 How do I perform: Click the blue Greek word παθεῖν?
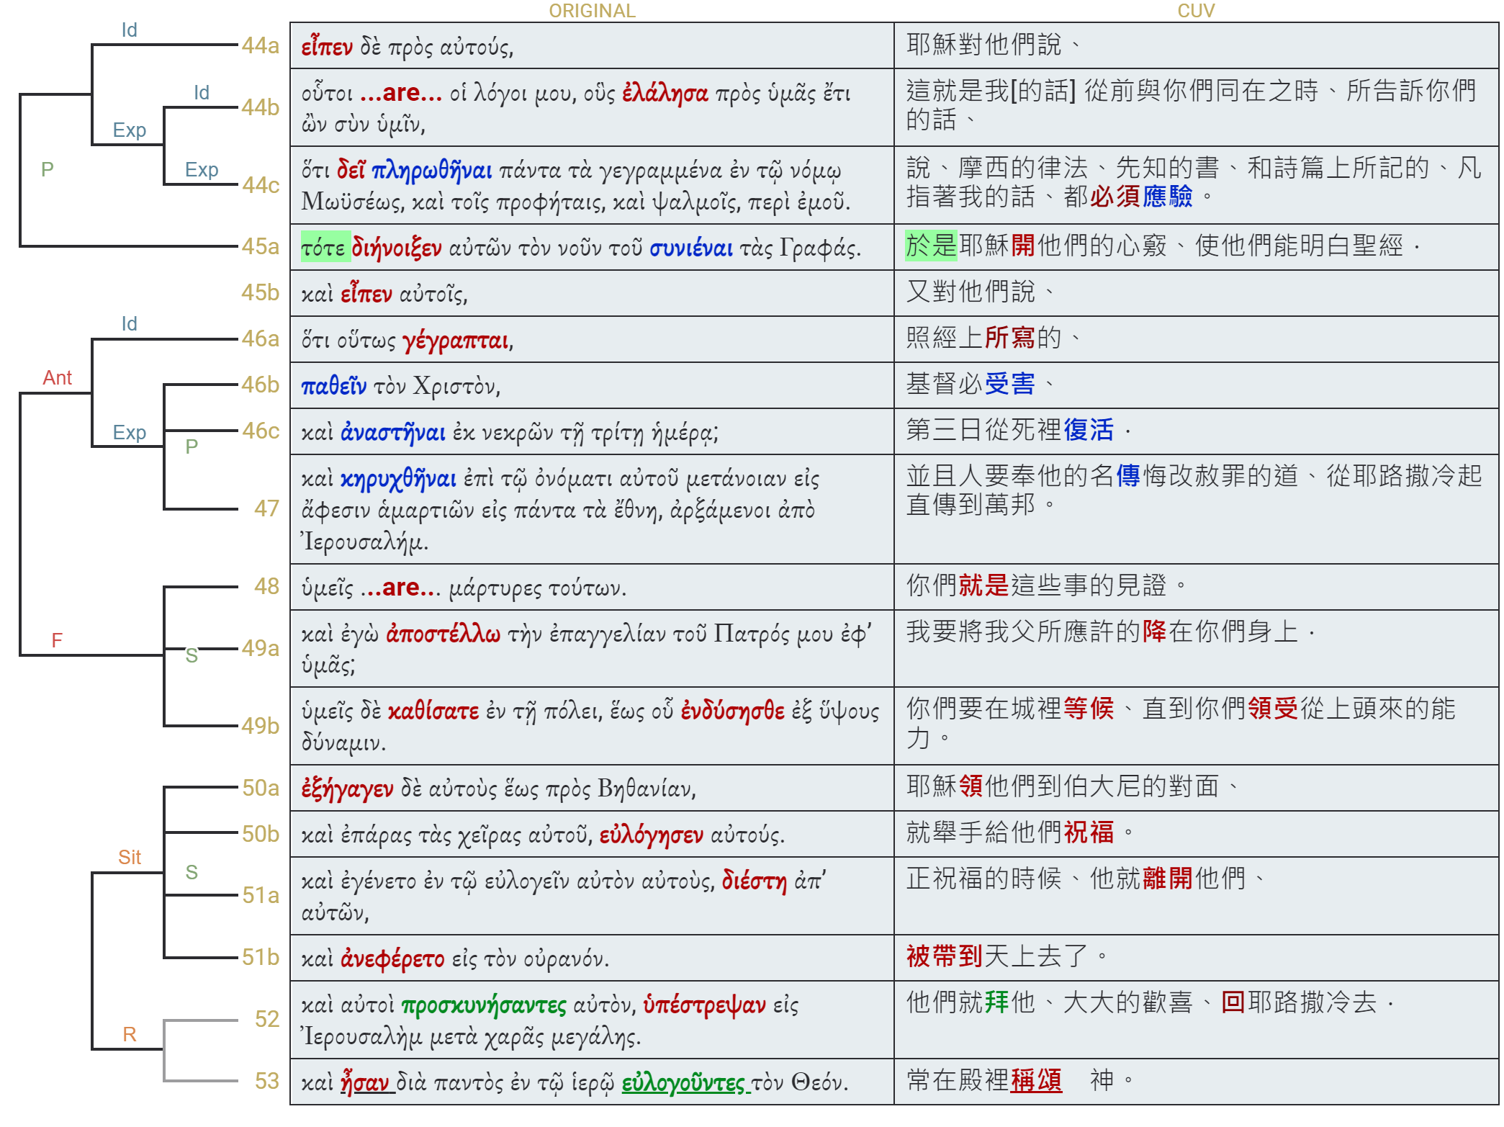coord(334,386)
